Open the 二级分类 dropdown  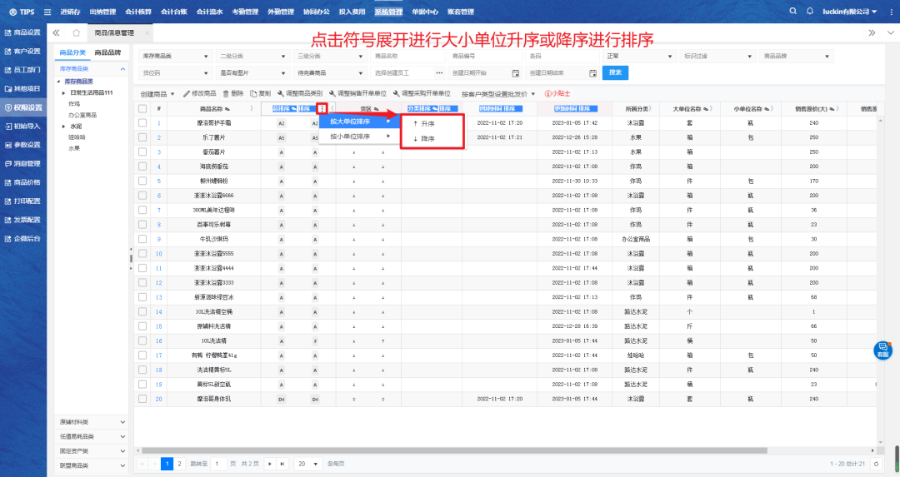click(x=249, y=57)
